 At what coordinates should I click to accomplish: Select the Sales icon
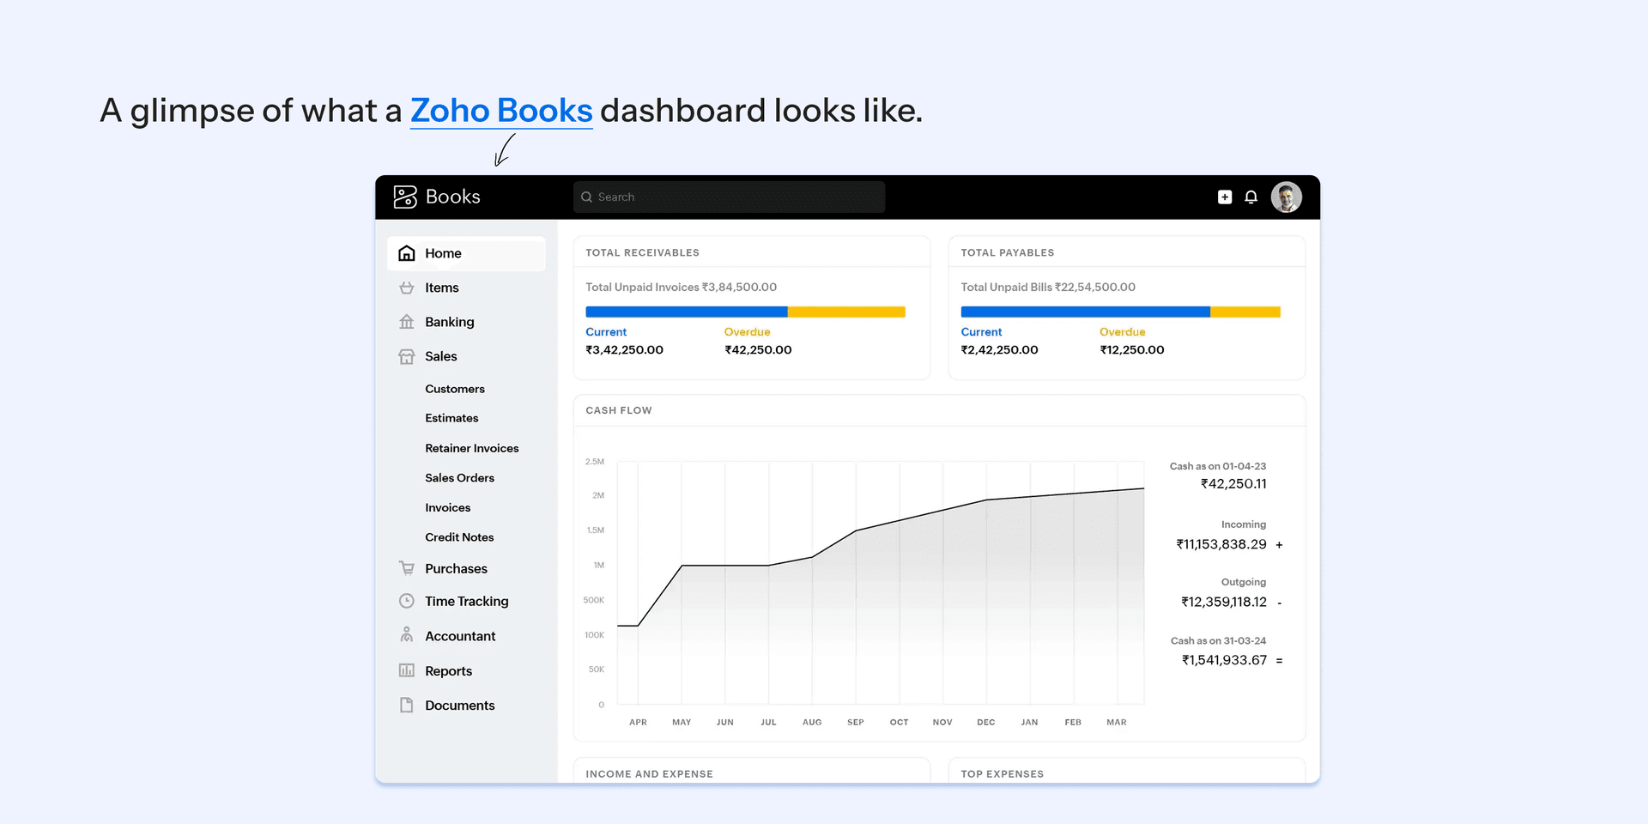coord(406,356)
